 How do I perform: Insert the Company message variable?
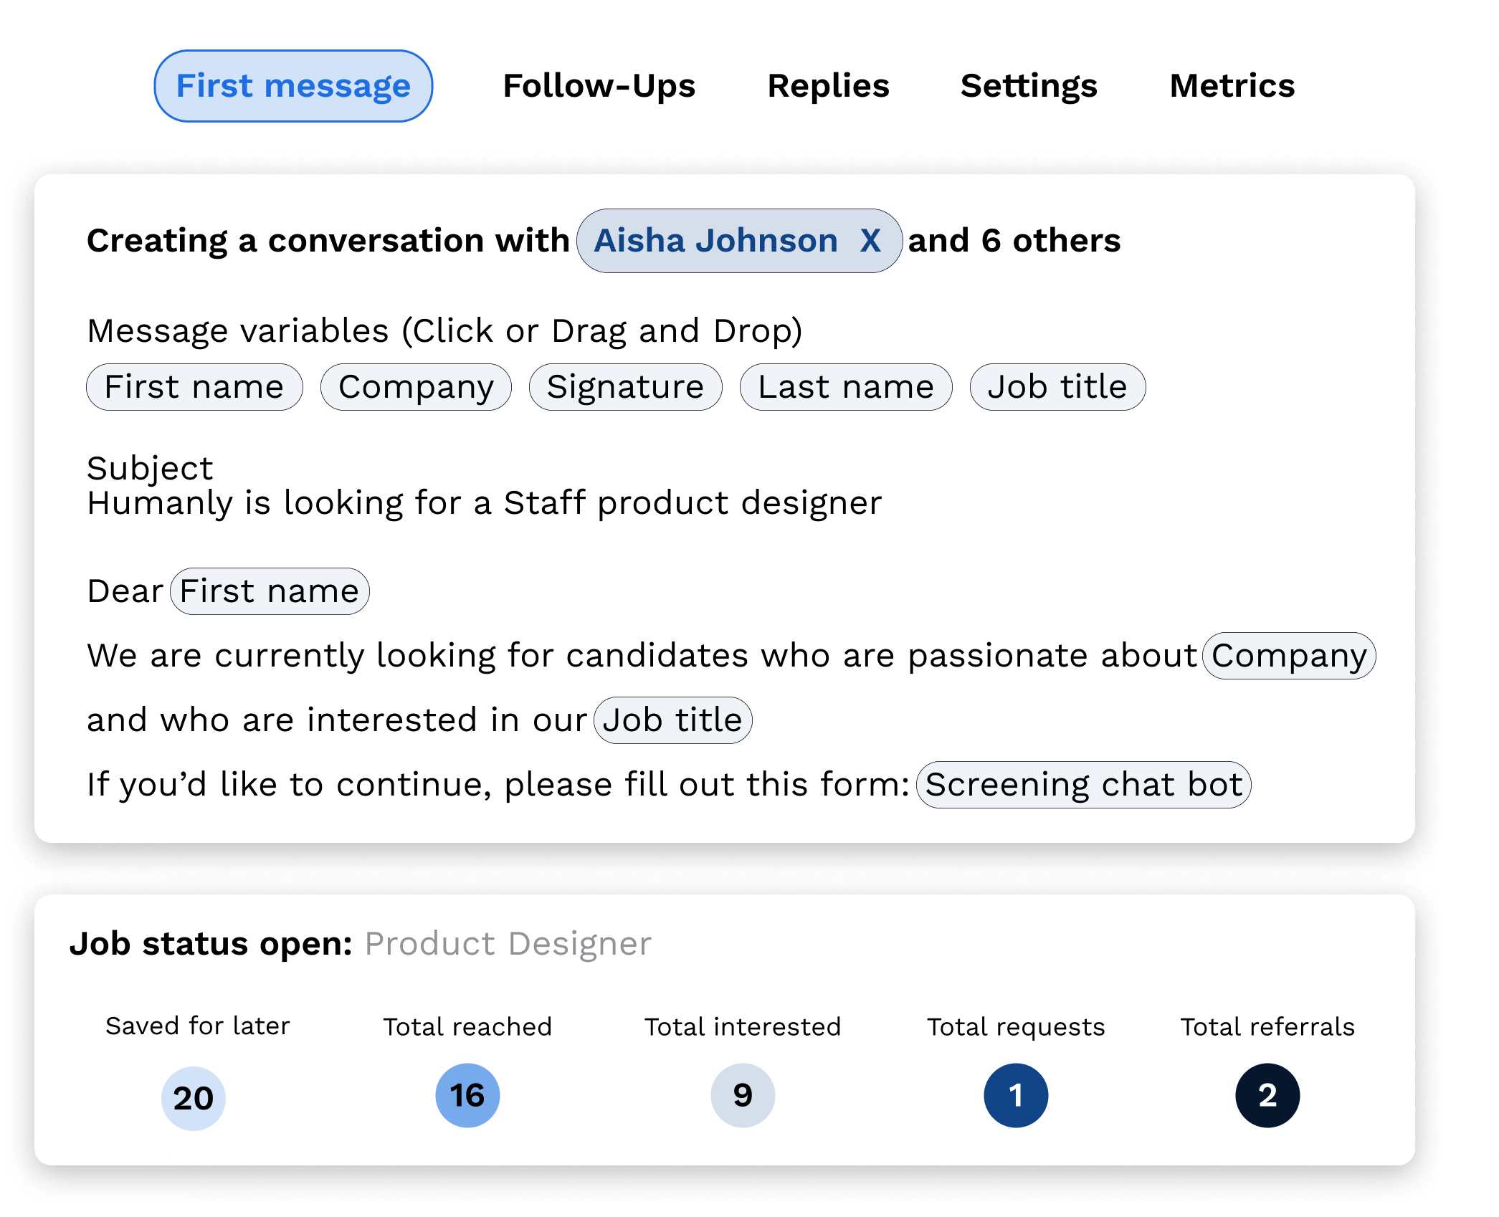coord(416,387)
